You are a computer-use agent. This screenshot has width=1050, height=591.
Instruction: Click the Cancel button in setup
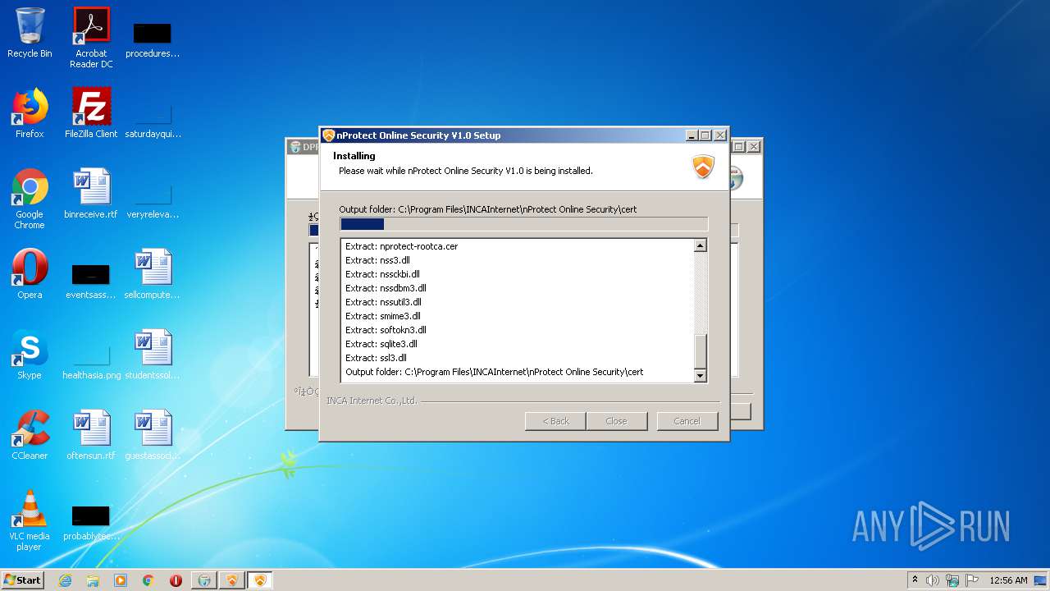click(687, 421)
